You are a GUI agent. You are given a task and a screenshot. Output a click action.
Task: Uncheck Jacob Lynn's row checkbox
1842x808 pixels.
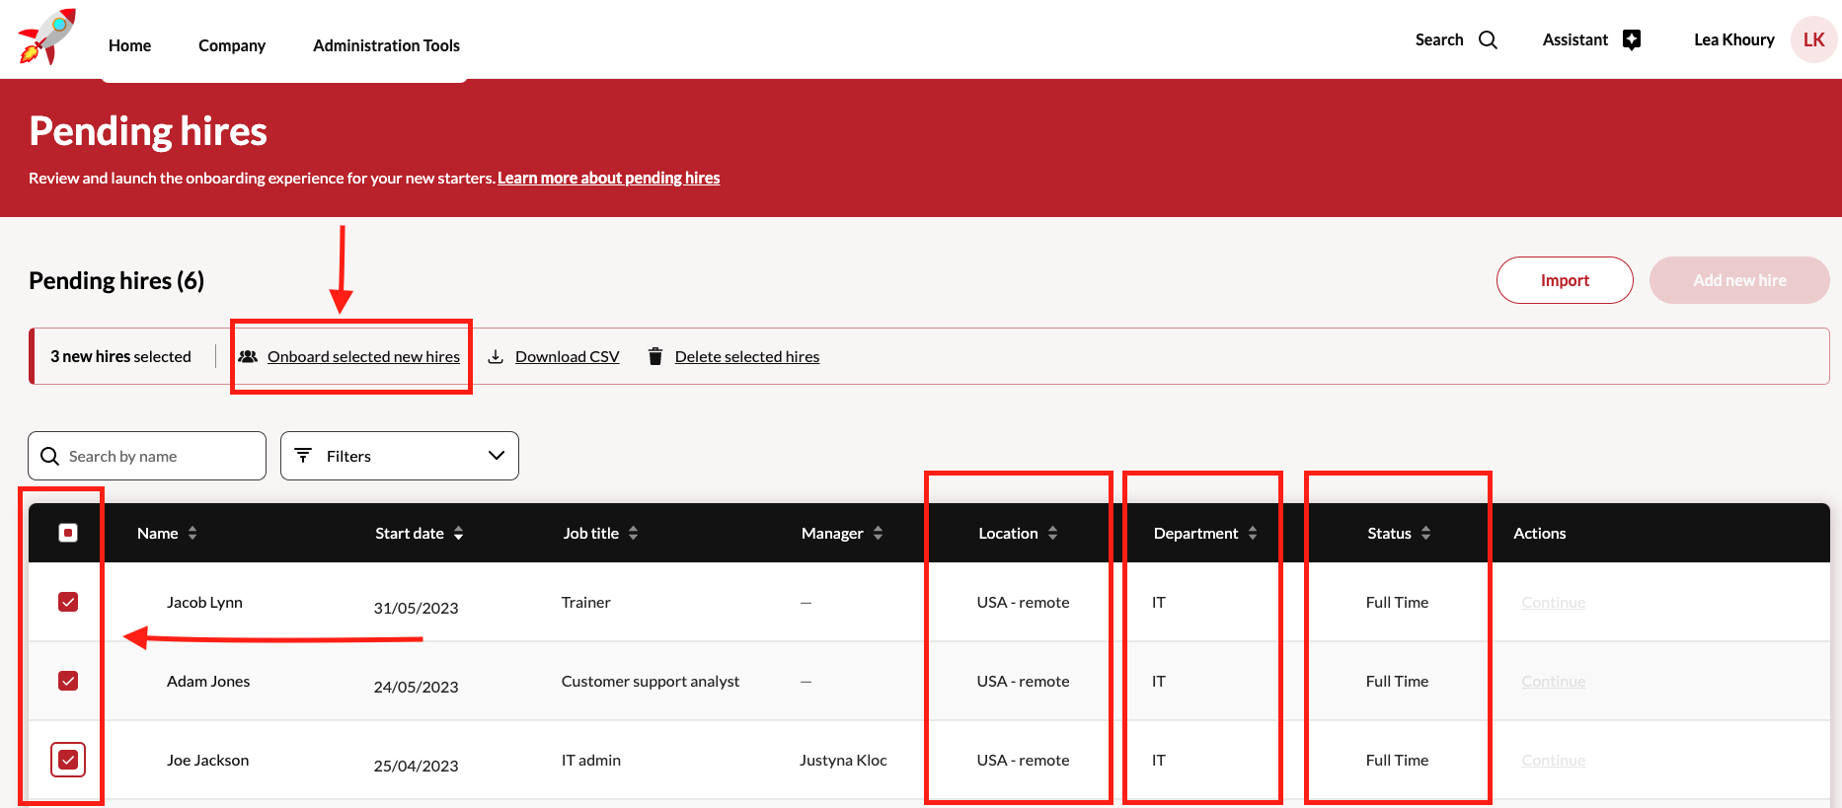68,603
